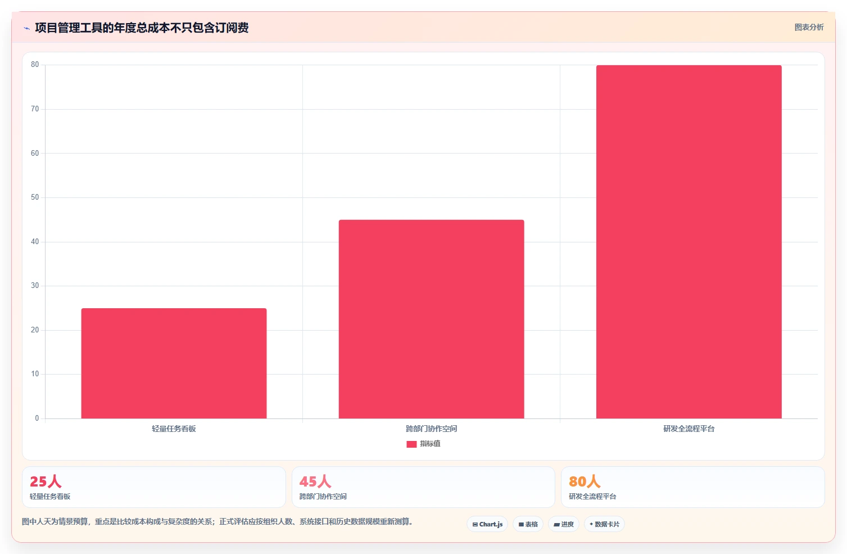The height and width of the screenshot is (554, 847).
Task: Select the 80人 研发全流程平台 stat card
Action: point(692,487)
